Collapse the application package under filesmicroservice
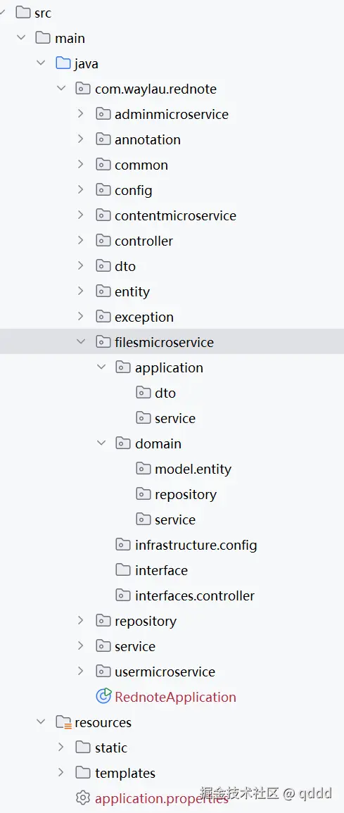This screenshot has height=813, width=344. (x=101, y=367)
